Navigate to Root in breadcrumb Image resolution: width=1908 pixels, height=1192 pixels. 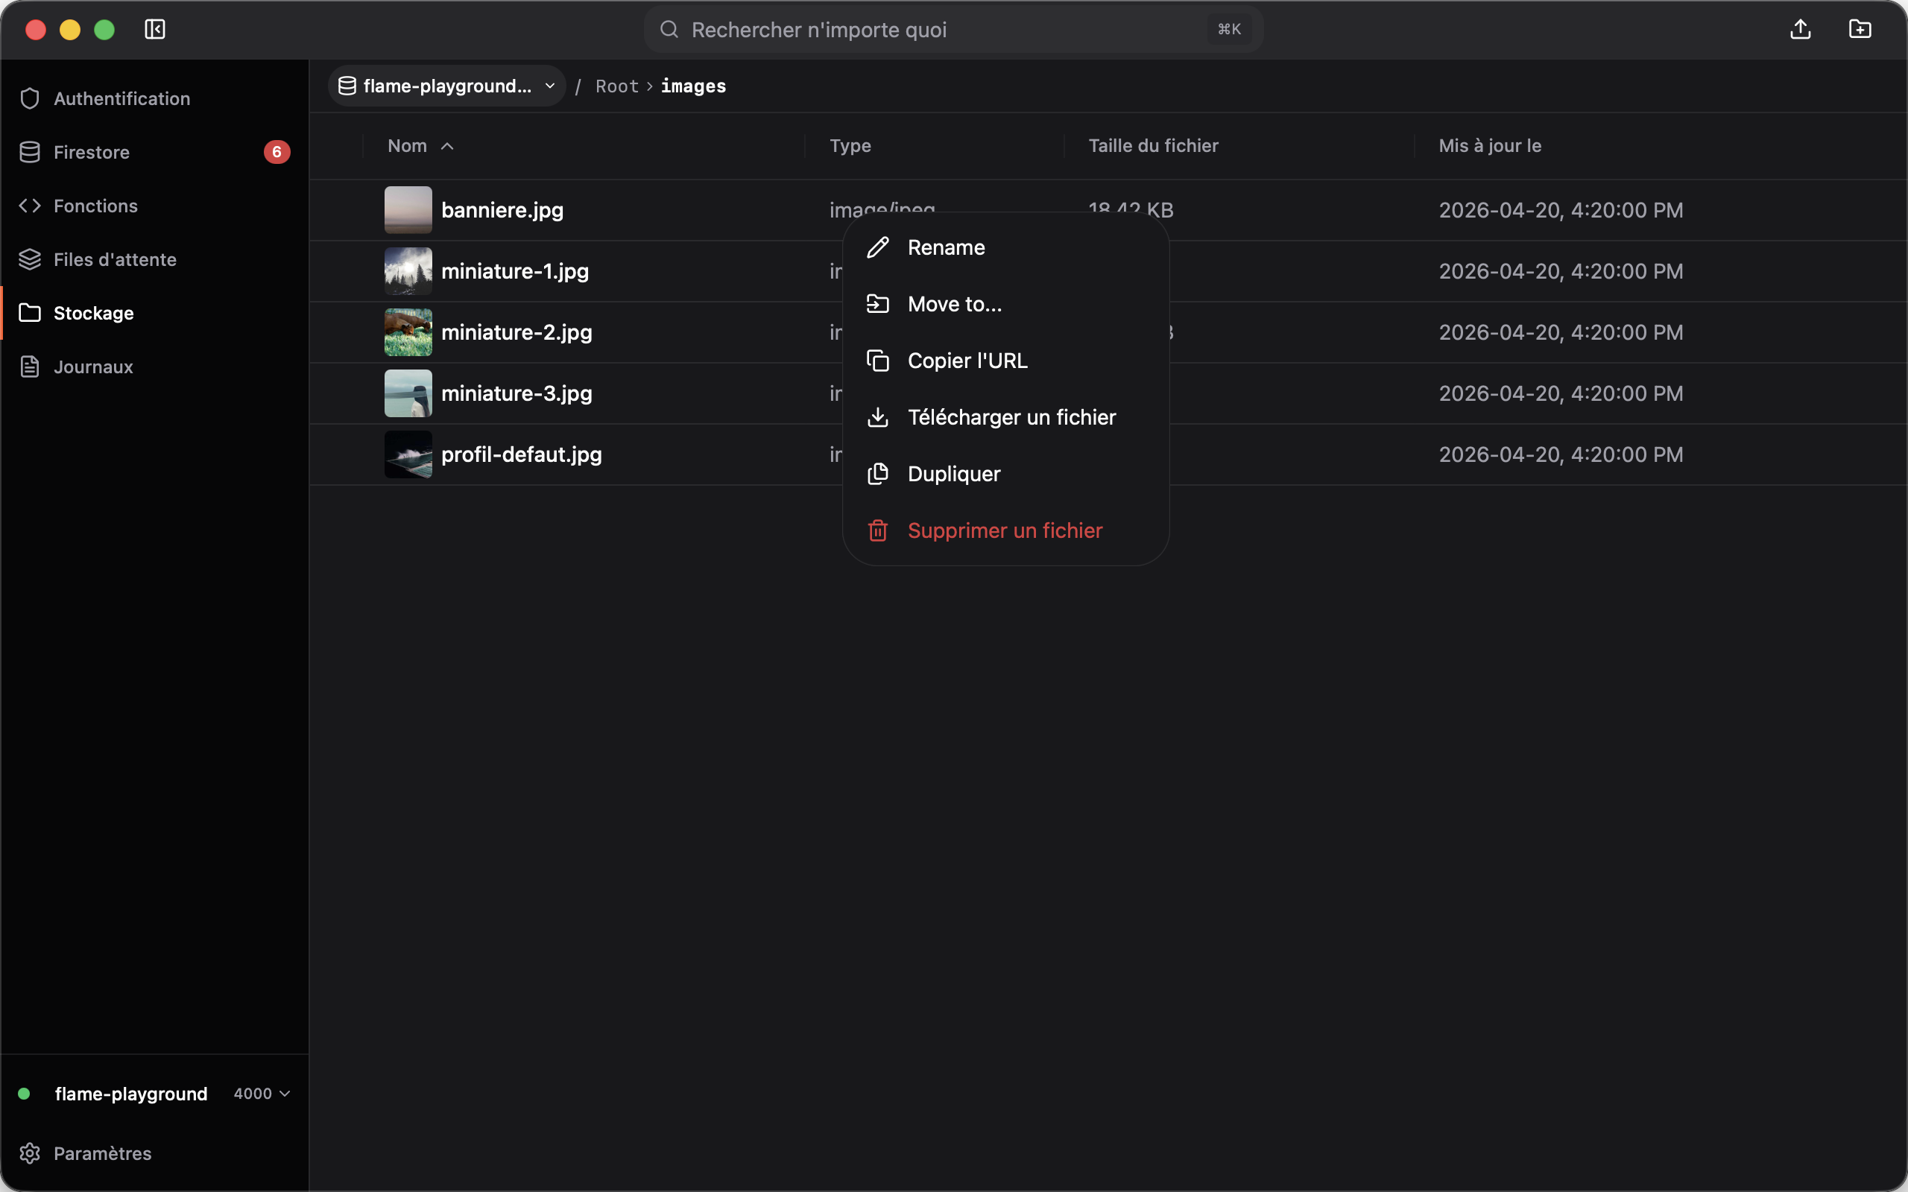(x=616, y=86)
